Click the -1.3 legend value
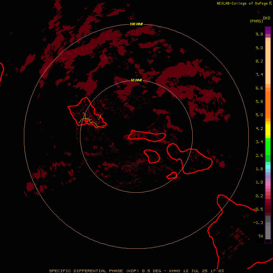Viewport: 273px width, 273px height. [x=258, y=223]
